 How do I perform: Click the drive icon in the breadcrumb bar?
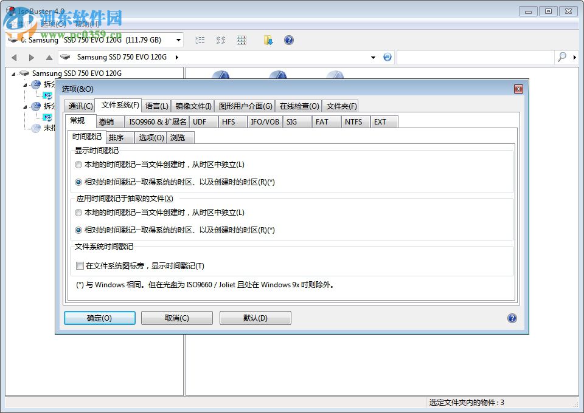(65, 57)
